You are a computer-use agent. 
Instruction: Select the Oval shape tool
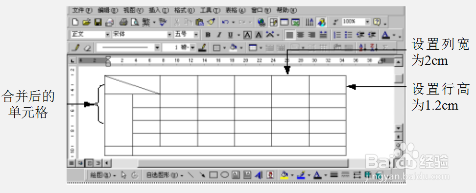tap(225, 174)
